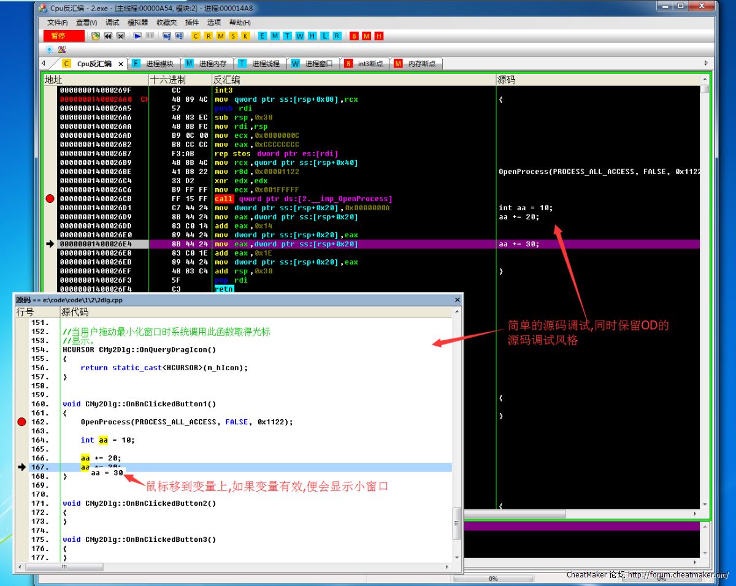Close the Cpu反汇编 tab
Screen dimensions: 736x586
(121, 64)
